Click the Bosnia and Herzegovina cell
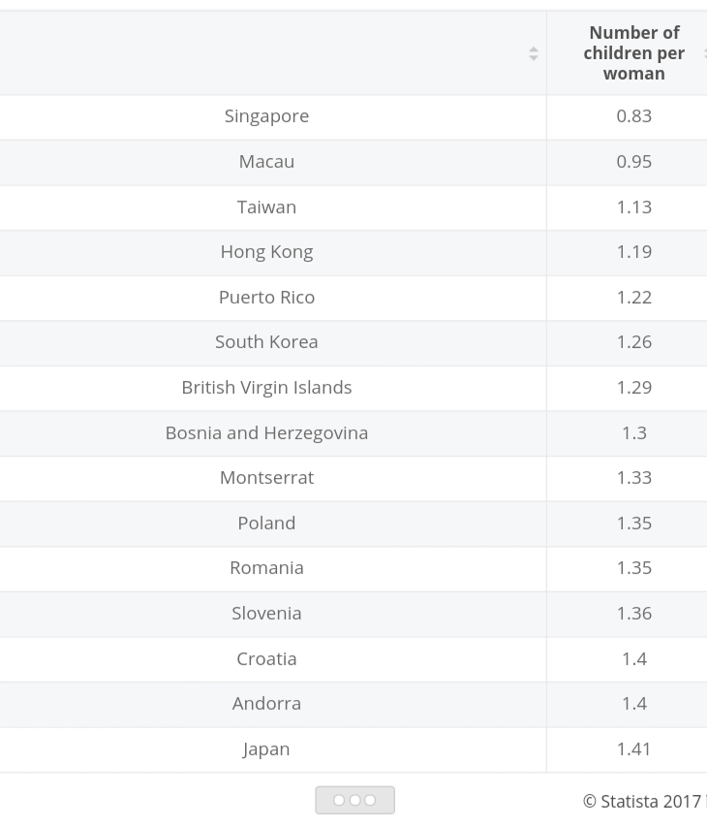The image size is (707, 826). pyautogui.click(x=266, y=433)
